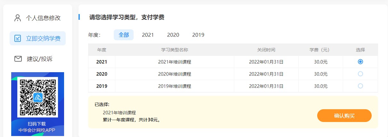Viewport: 388px width, 137px height.
Task: Open 建议/投诉 in the sidebar
Action: coord(40,59)
